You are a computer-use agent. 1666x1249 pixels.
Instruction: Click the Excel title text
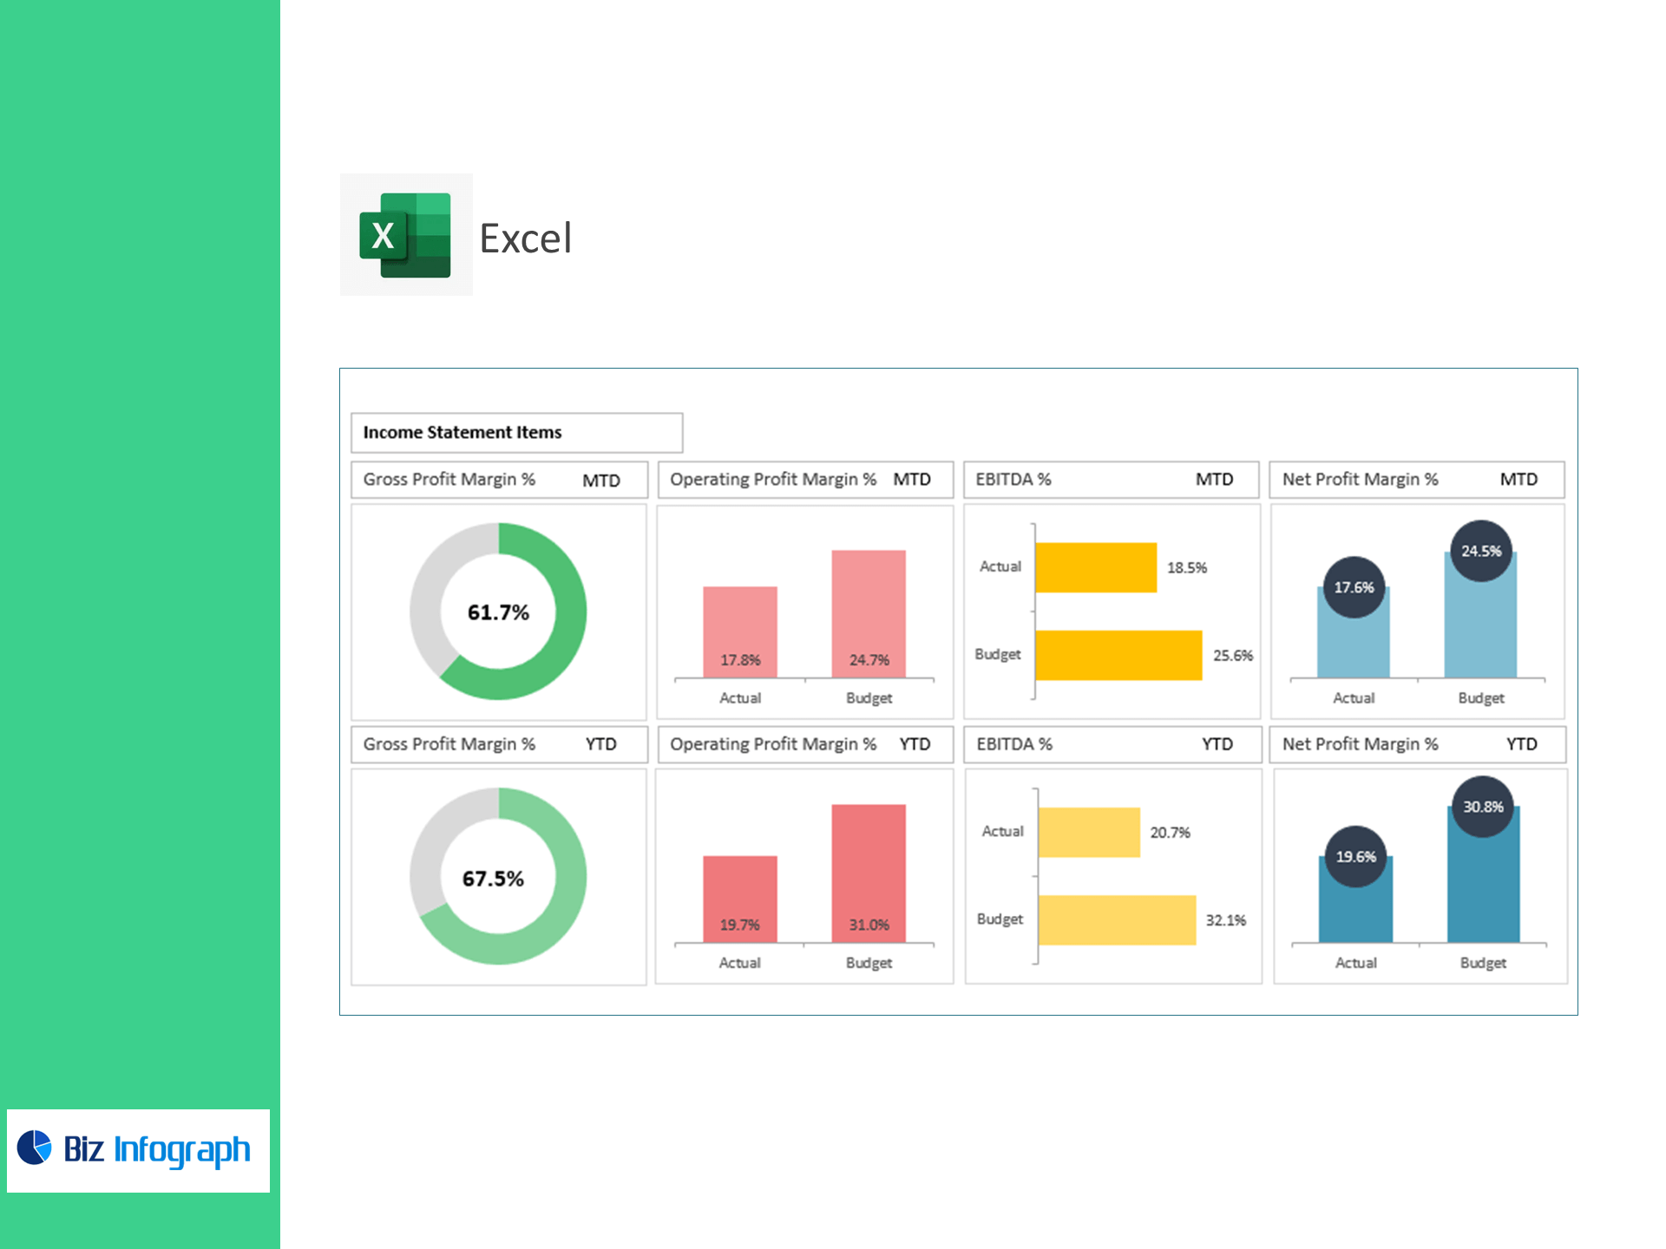(525, 239)
